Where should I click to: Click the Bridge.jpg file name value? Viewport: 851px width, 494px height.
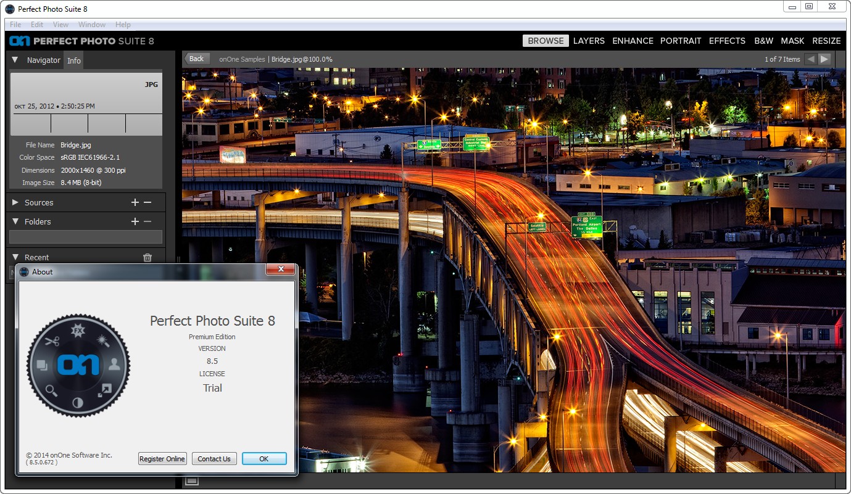click(76, 145)
